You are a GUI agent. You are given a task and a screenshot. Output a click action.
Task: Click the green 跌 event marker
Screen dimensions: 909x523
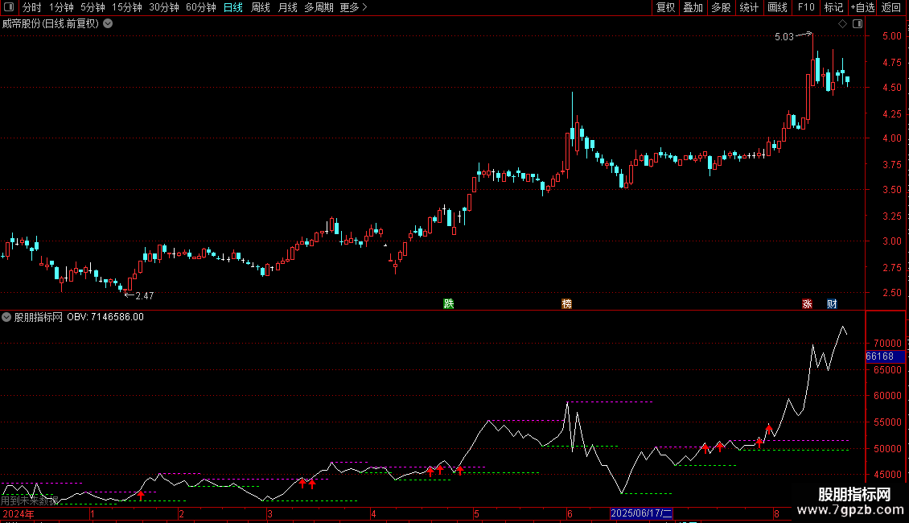coord(449,304)
